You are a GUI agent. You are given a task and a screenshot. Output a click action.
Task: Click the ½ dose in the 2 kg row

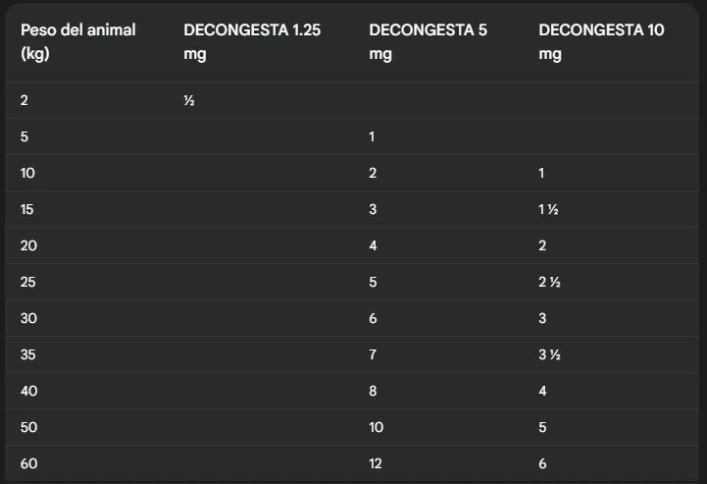point(189,100)
